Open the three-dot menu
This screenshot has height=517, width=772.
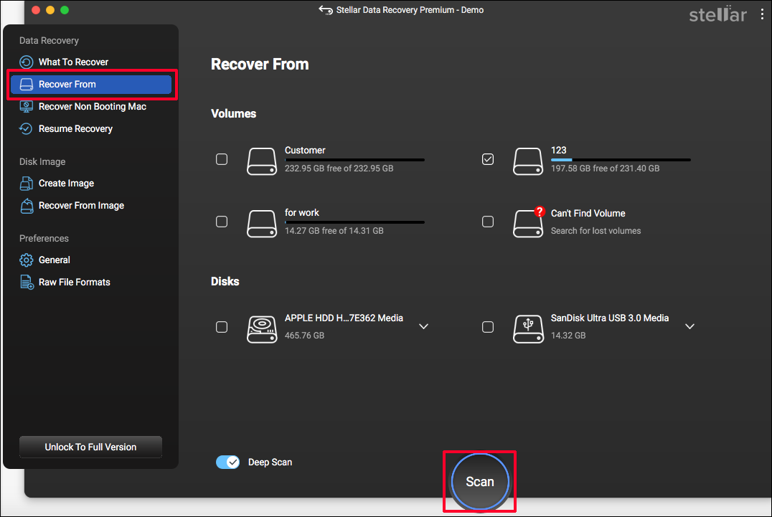pos(762,14)
